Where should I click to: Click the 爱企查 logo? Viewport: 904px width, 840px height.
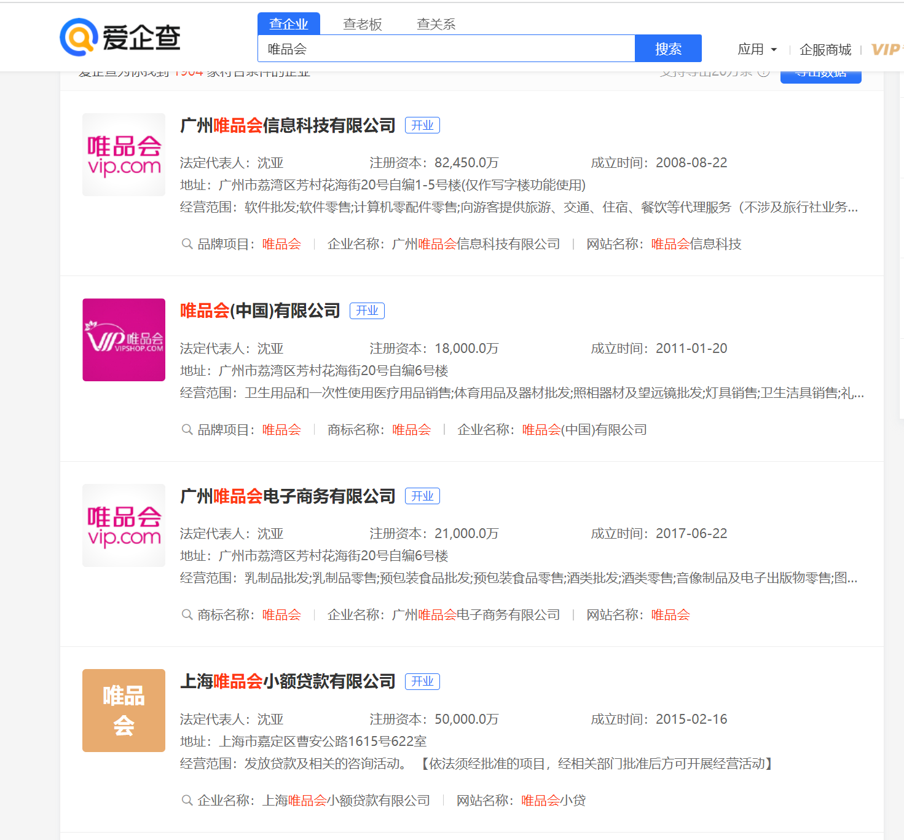tap(120, 38)
